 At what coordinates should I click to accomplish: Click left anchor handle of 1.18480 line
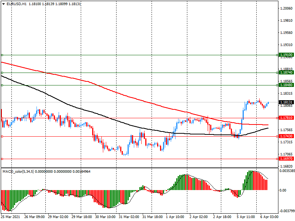tap(2, 85)
